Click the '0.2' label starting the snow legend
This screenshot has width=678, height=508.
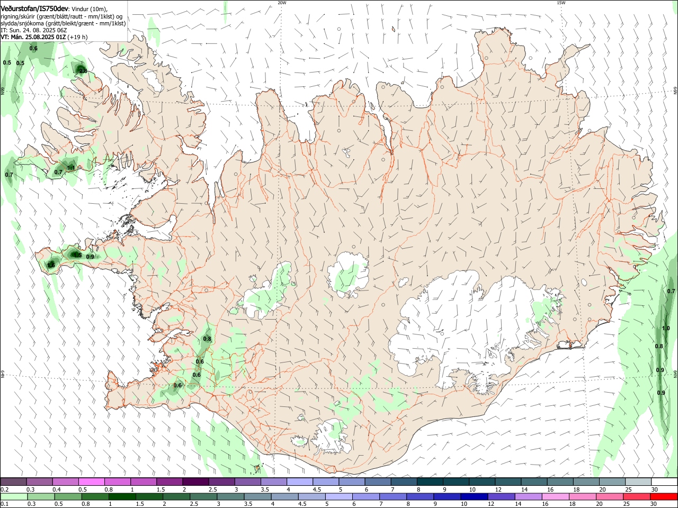pyautogui.click(x=5, y=489)
